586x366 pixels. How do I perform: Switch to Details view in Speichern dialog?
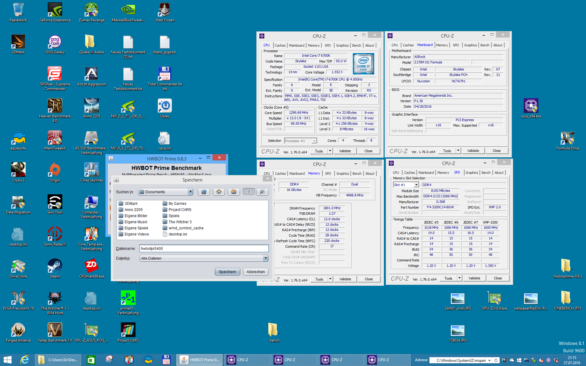pos(262,192)
